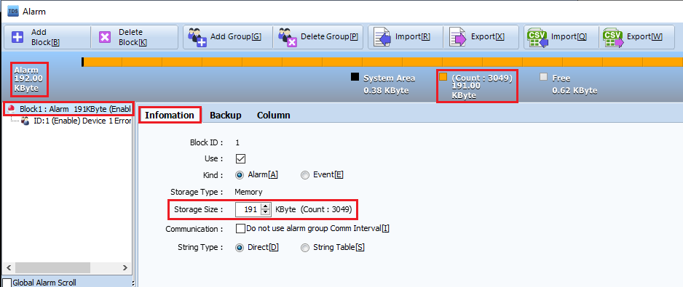This screenshot has width=683, height=287.
Task: Click the orange memory usage bar
Action: pyautogui.click(x=383, y=62)
